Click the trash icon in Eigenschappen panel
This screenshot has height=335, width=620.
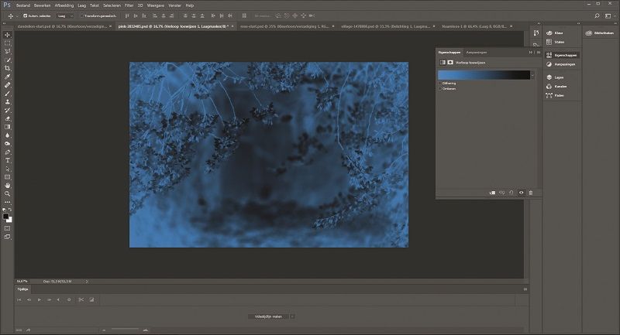coord(531,193)
